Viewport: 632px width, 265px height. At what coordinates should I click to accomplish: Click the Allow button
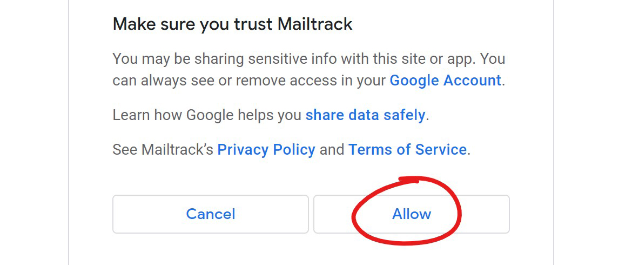point(411,214)
